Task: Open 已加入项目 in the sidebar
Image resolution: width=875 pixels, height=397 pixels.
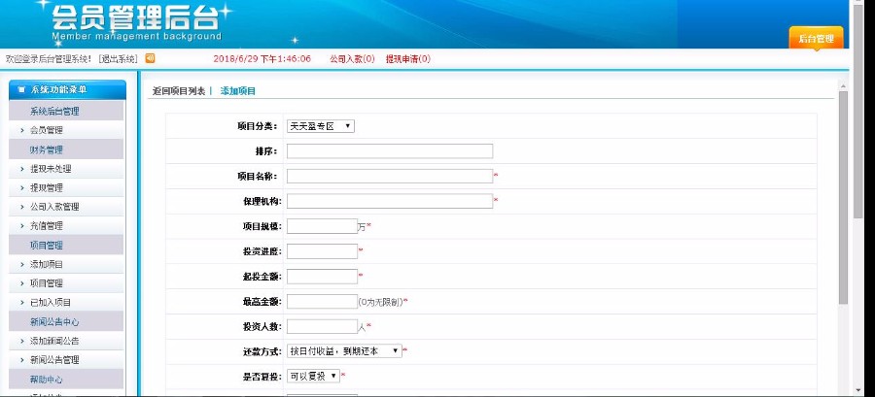Action: (51, 302)
